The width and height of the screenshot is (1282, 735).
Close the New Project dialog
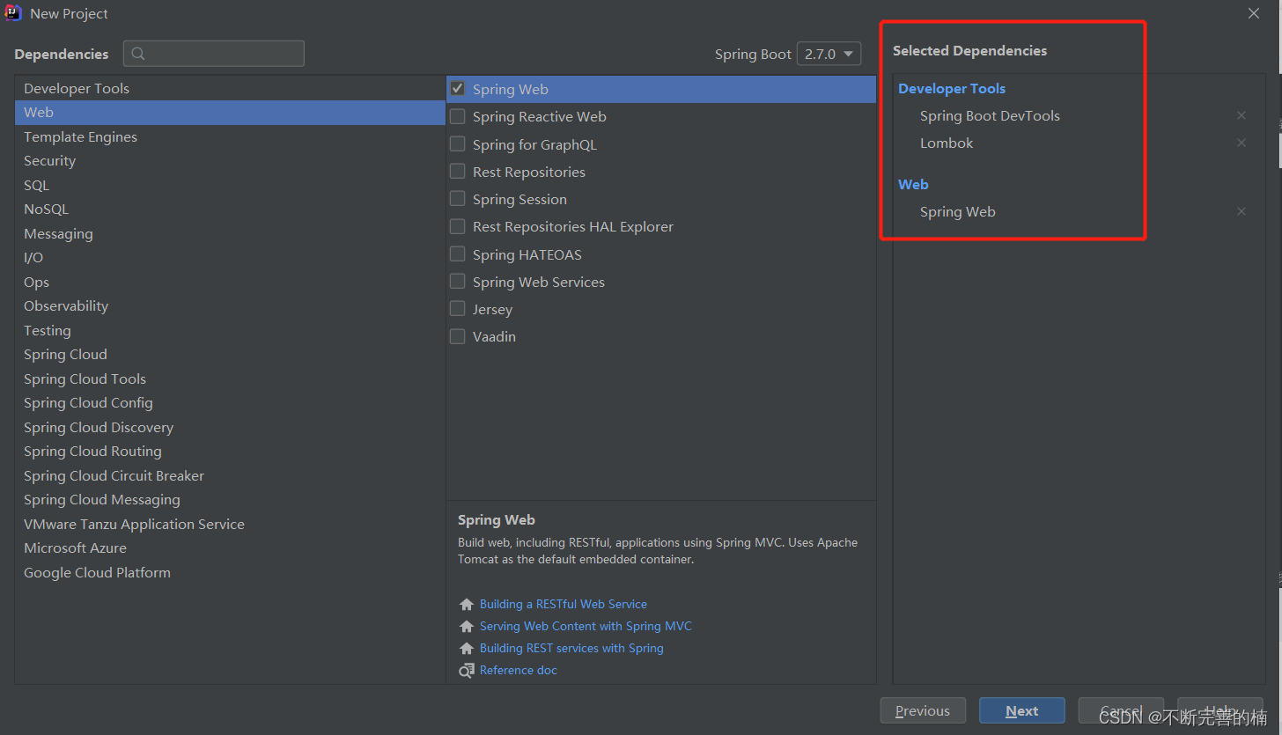1254,13
